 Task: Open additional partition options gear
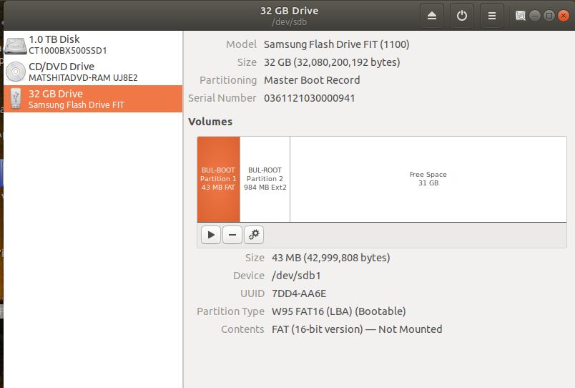click(x=254, y=235)
